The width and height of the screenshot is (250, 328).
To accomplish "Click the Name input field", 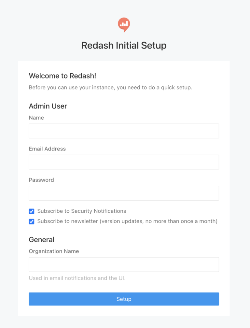I will [124, 131].
